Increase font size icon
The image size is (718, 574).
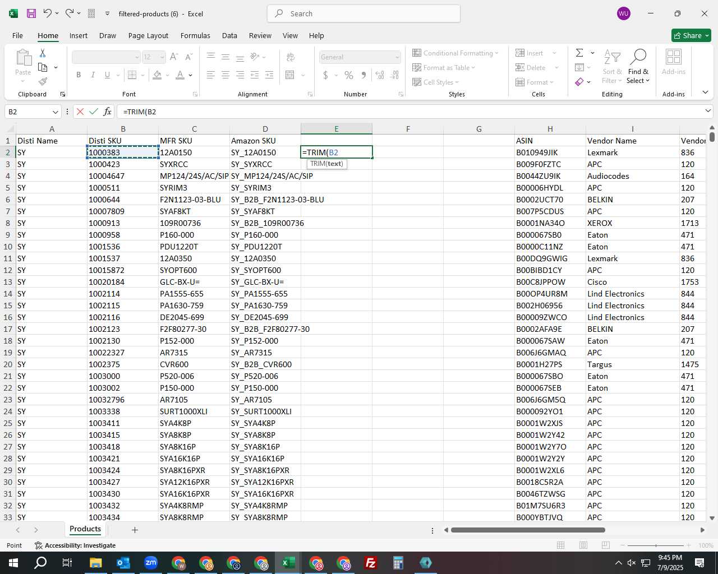coord(174,57)
